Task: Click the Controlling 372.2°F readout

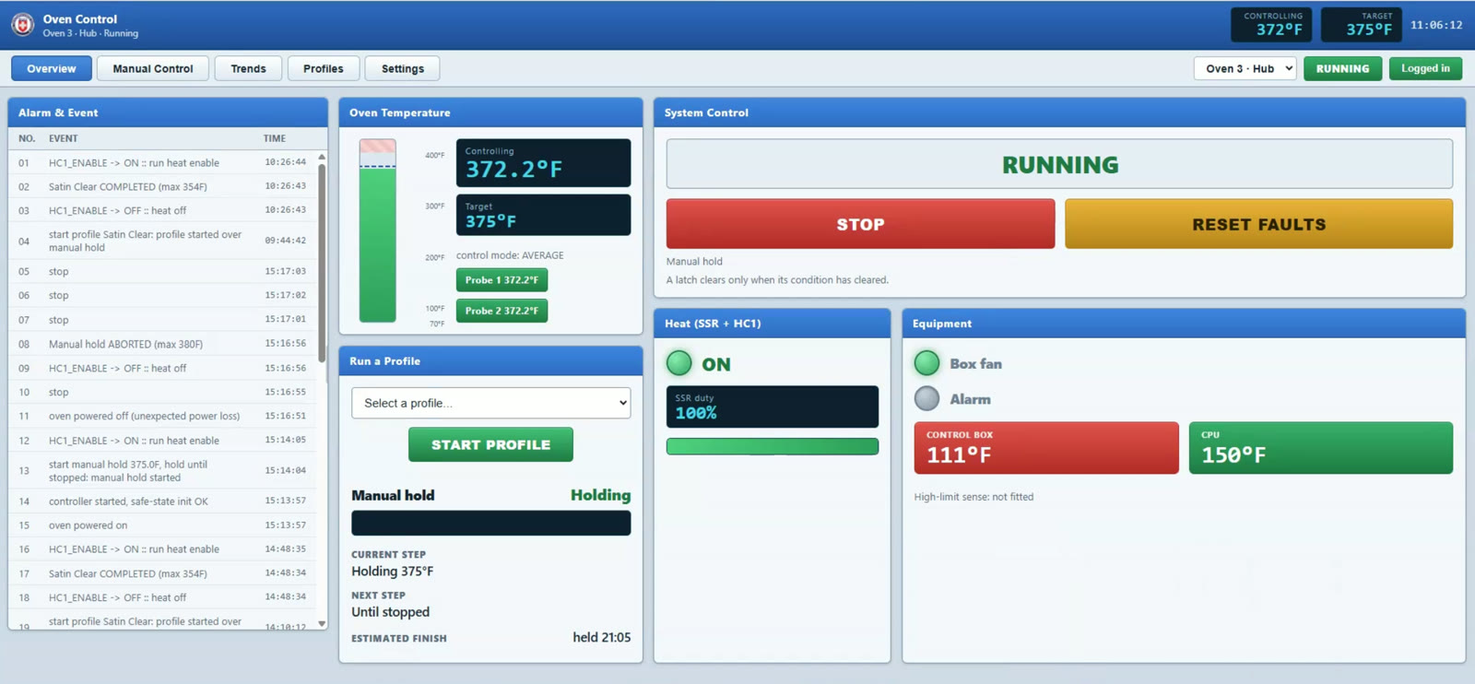Action: coord(543,163)
